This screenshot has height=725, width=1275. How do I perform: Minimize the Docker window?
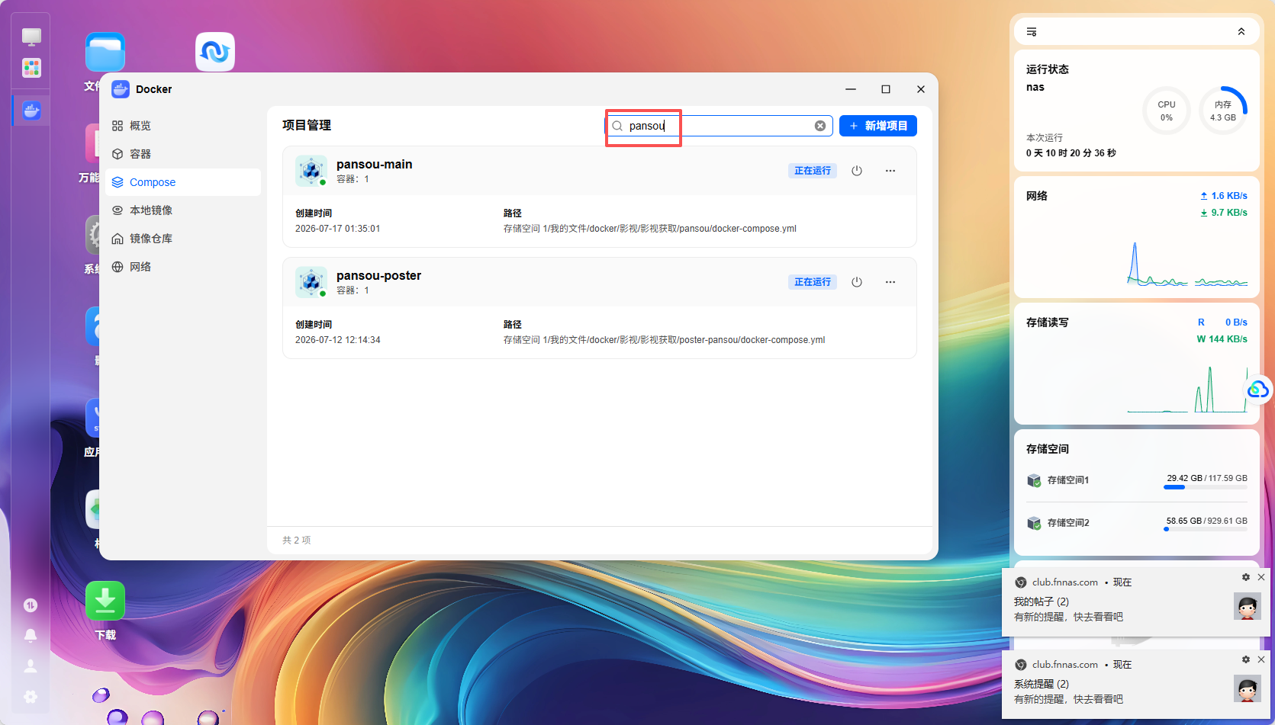851,89
